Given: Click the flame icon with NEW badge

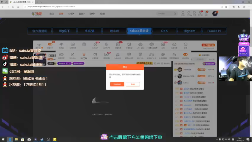Looking at the screenshot, I should click(95, 44).
